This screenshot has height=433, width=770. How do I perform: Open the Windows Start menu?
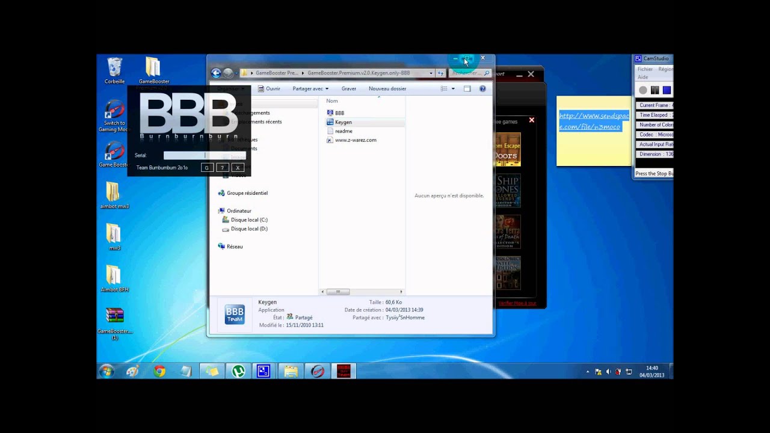click(106, 371)
